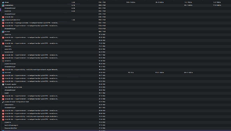Click the CPU percentage in the plasma-systemmonitor row
The width and height of the screenshot is (231, 131).
73,20
